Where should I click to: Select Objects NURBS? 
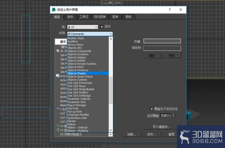[x=76, y=61]
